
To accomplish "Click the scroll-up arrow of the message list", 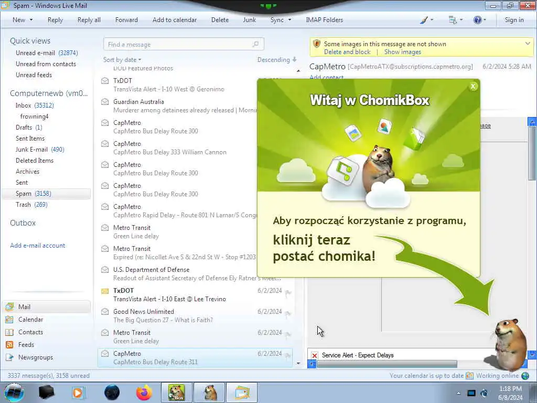I will (298, 71).
